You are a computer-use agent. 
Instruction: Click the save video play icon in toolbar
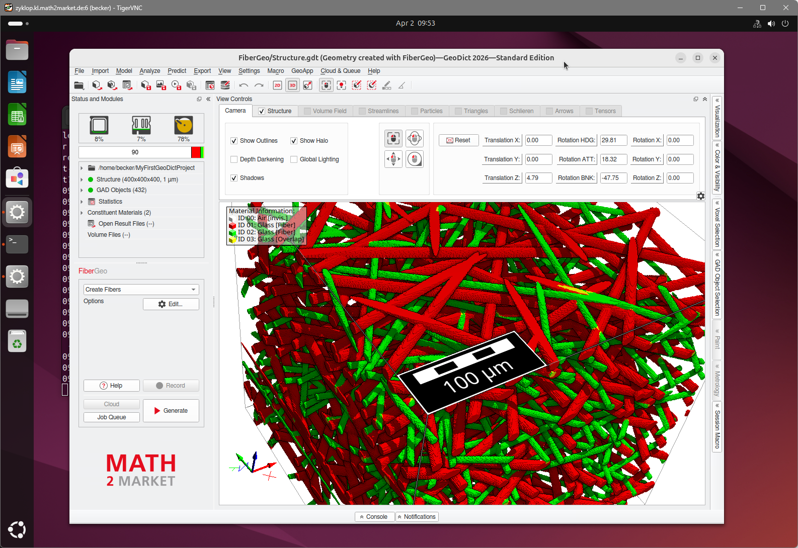tap(176, 85)
